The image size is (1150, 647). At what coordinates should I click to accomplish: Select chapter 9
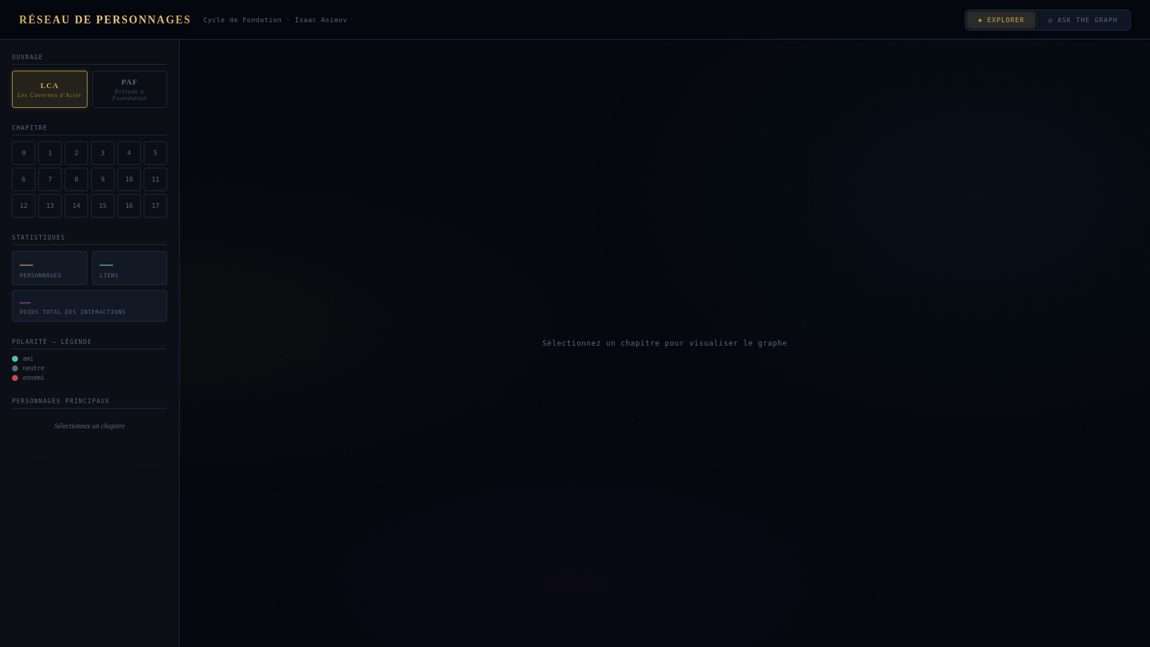[x=102, y=180]
